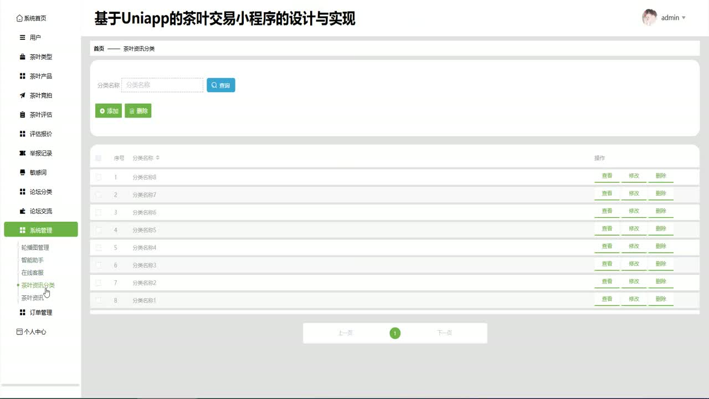Check the box for 分类名称7

[99, 195]
